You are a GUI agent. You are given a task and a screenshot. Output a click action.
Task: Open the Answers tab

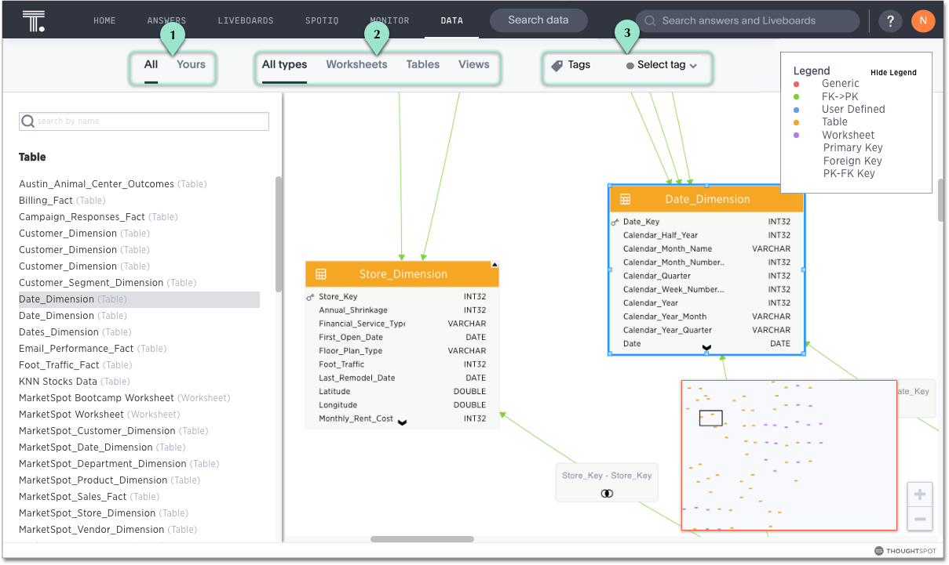(166, 21)
